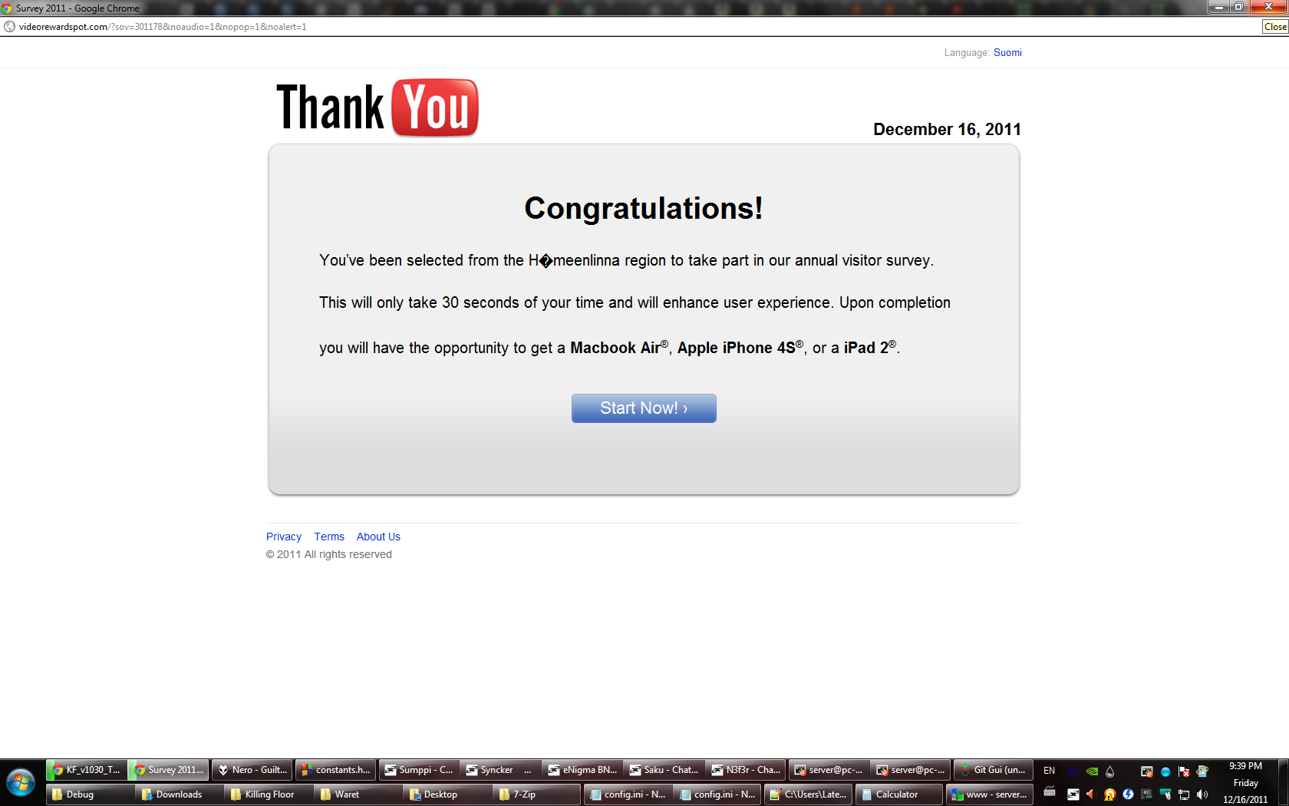Viewport: 1289px width, 806px height.
Task: Open www - server taskbar item
Action: [988, 794]
